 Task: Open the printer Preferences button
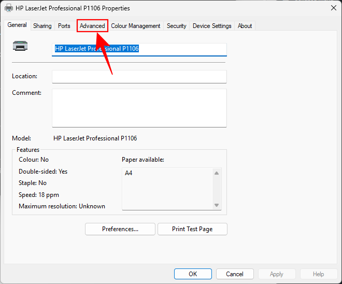coord(120,229)
